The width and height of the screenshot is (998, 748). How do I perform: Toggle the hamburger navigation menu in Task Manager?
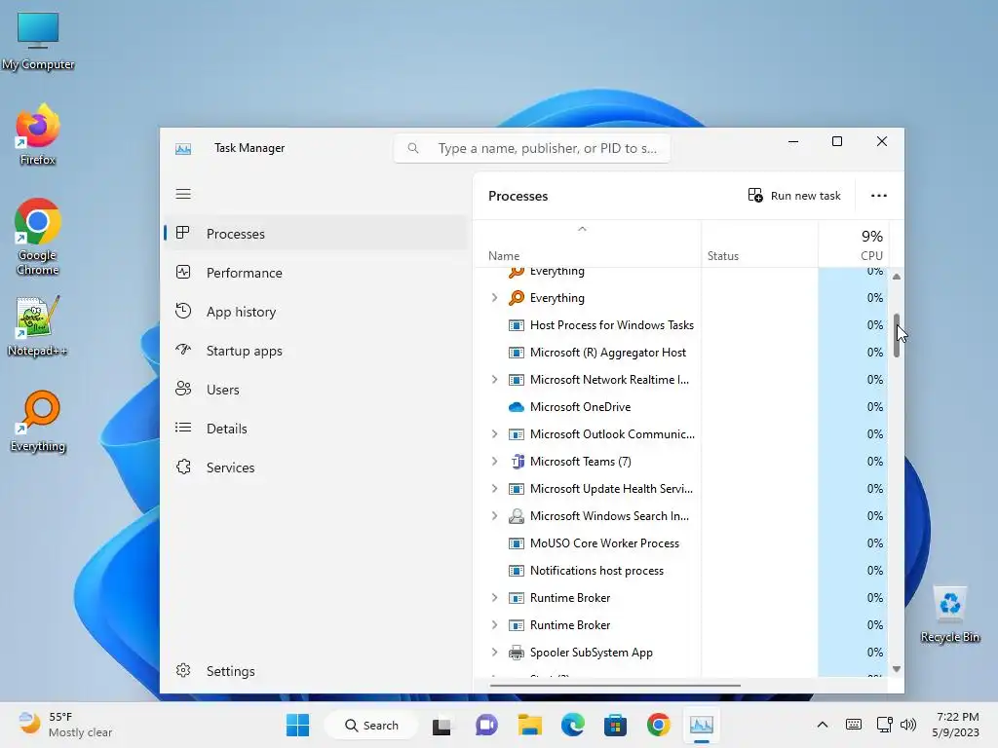[183, 194]
